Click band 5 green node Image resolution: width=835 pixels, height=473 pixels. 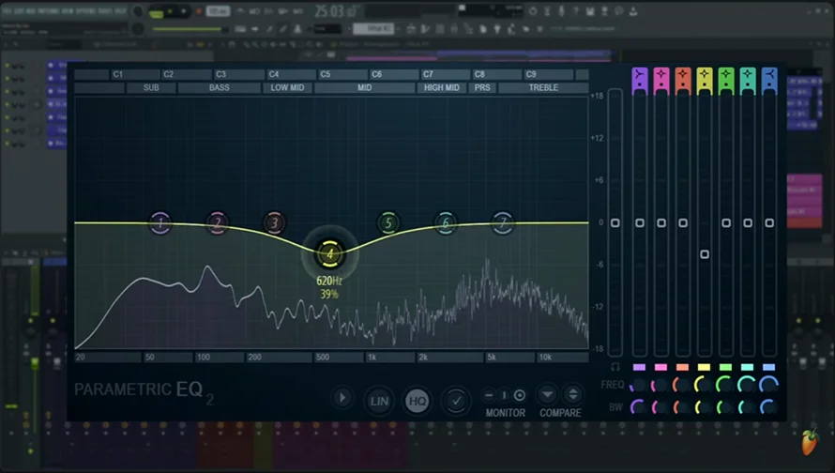coord(388,222)
